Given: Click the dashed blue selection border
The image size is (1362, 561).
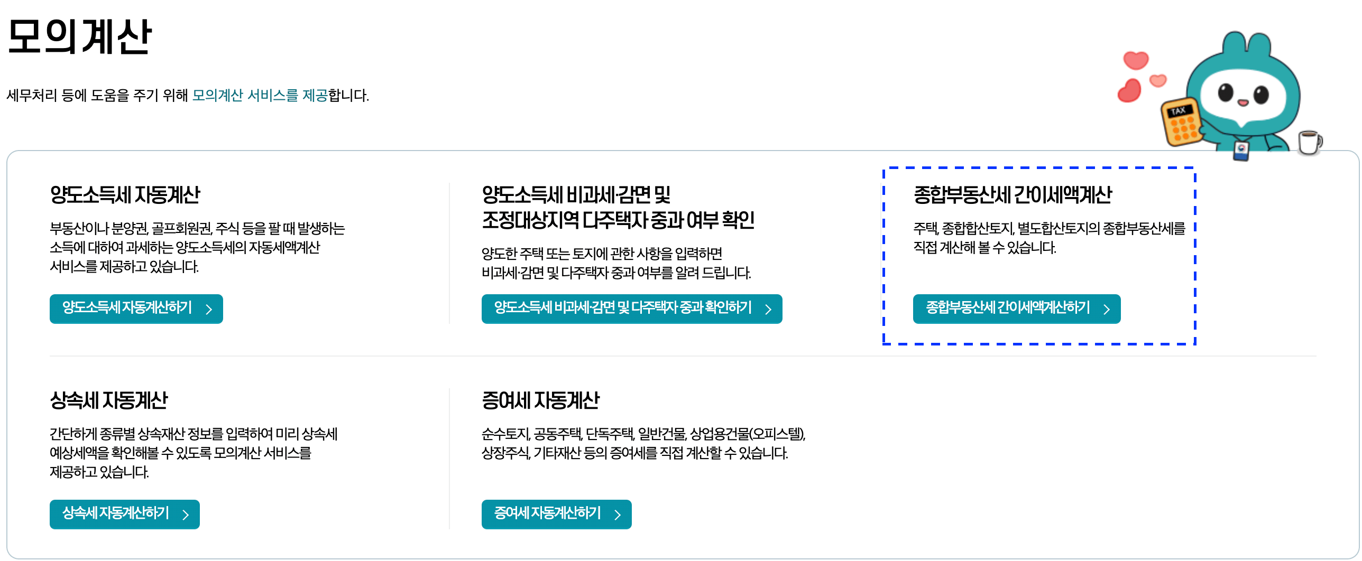Looking at the screenshot, I should click(x=1039, y=168).
